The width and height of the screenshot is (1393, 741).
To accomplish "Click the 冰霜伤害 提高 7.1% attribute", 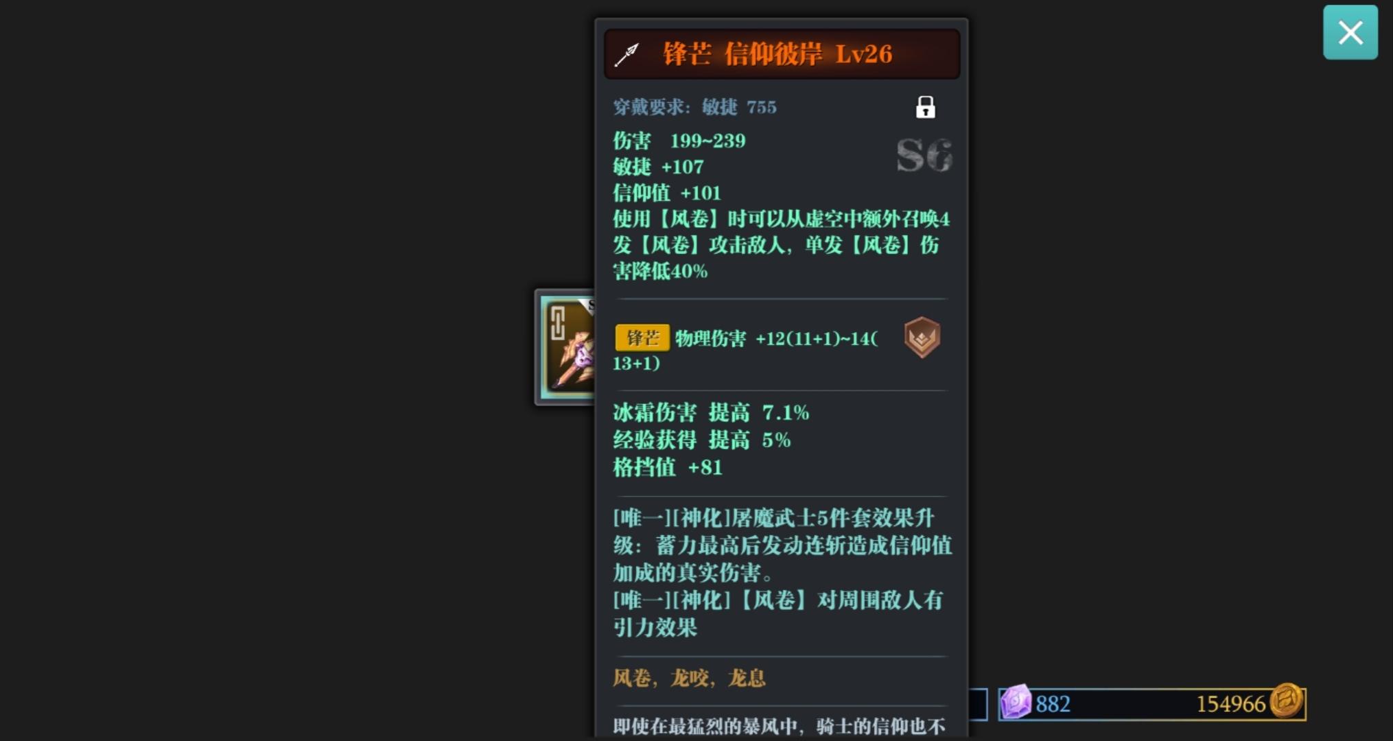I will click(x=711, y=412).
